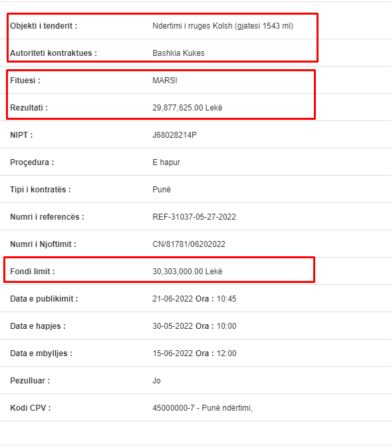Click publication date 21-06-2022 Ora : 10:45
This screenshot has width=391, height=448.
click(x=194, y=299)
